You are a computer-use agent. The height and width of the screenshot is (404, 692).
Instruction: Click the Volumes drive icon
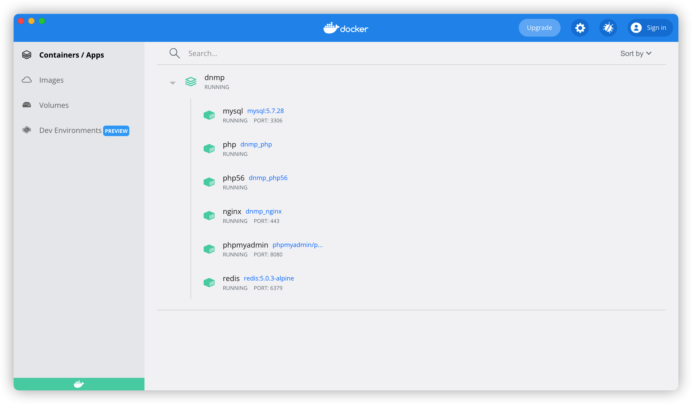point(27,105)
